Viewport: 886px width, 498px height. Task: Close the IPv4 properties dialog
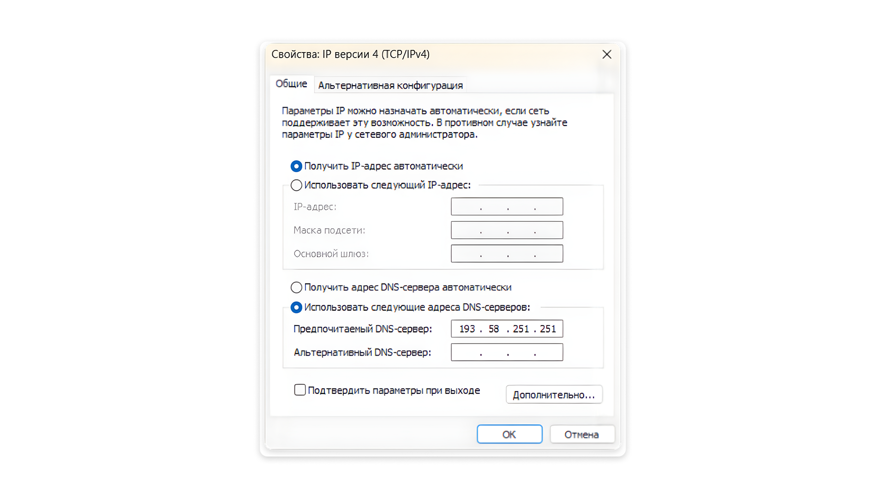click(607, 54)
